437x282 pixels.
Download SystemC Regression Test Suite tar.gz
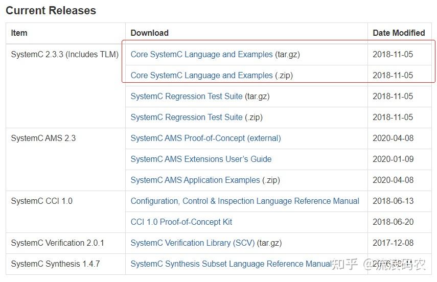tap(187, 96)
